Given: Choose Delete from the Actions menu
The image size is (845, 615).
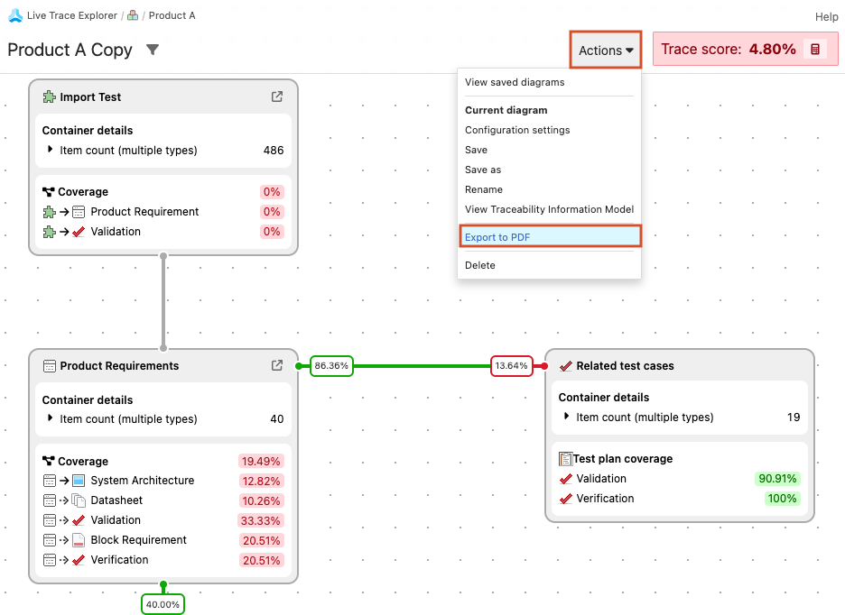Looking at the screenshot, I should (480, 265).
